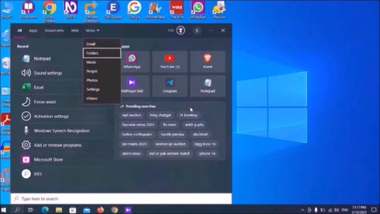Screen dimensions: 380x214
Task: Open the Mail app on the taskbar
Action: pos(87,210)
